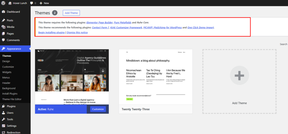
Task: Select Twenty Twenty-Three theme preview thumbnail
Action: 156,77
